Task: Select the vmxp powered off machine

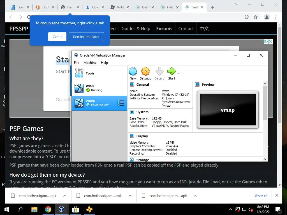Action: 99,103
